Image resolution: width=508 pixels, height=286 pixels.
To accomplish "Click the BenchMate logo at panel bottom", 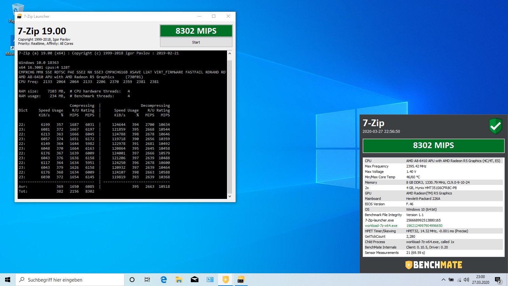I will pyautogui.click(x=434, y=265).
